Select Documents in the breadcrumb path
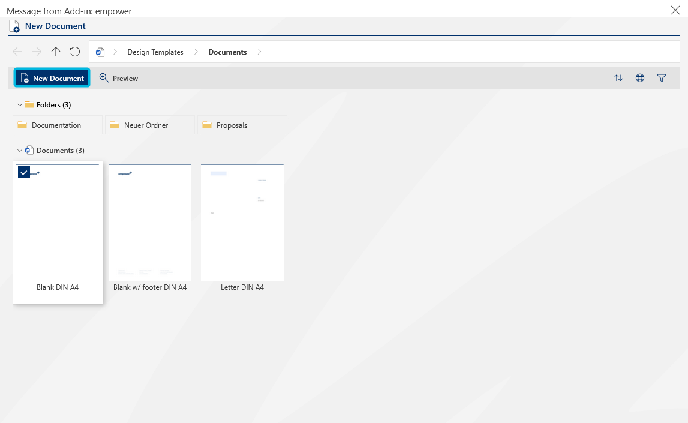This screenshot has height=423, width=688. [x=227, y=52]
